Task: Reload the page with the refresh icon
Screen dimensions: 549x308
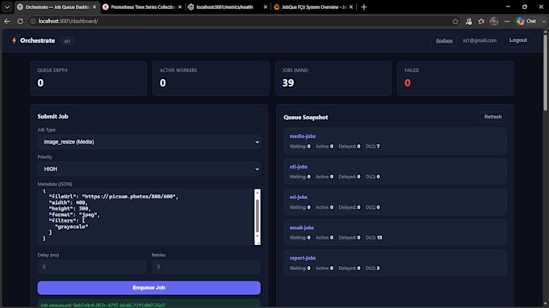Action: coord(20,21)
